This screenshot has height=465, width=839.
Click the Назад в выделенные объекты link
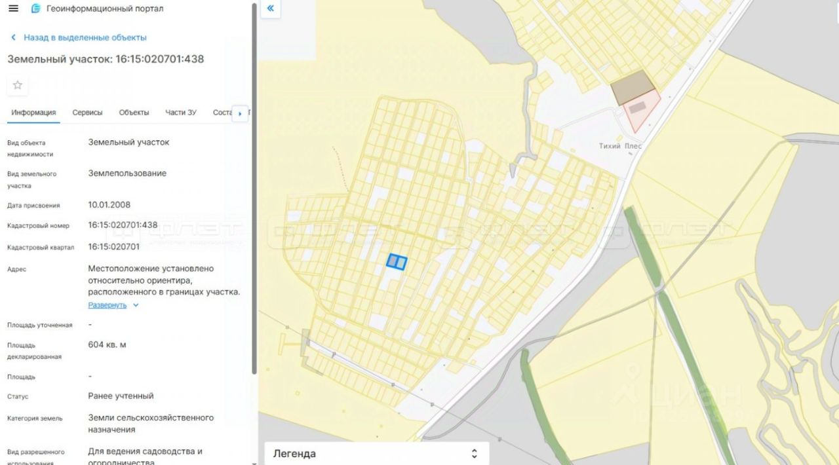click(85, 38)
